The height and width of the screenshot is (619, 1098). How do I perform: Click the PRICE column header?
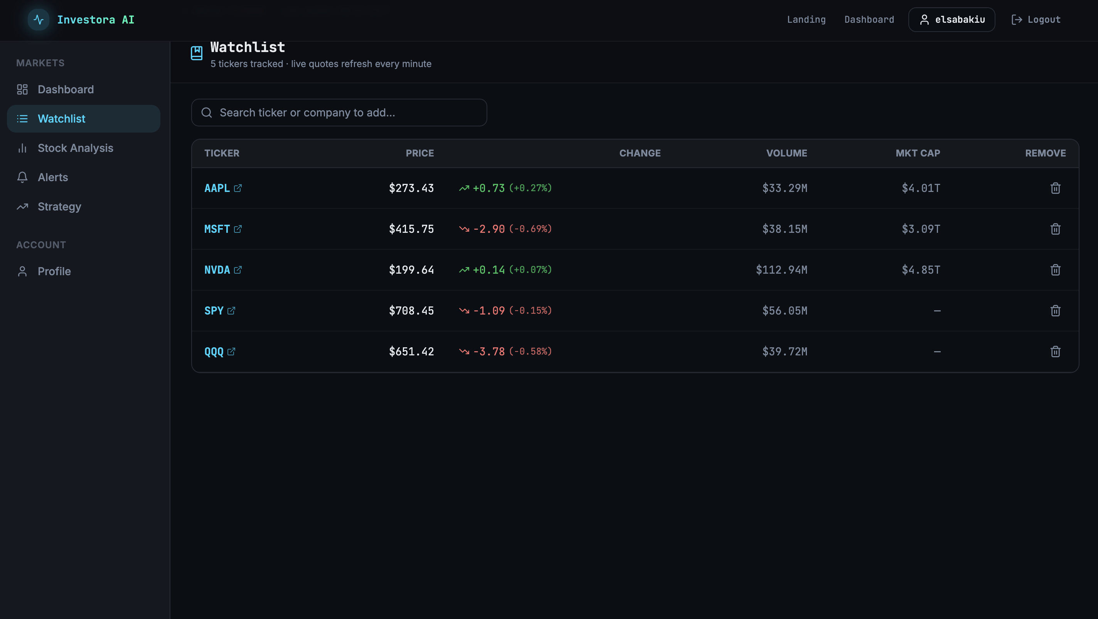(x=420, y=153)
